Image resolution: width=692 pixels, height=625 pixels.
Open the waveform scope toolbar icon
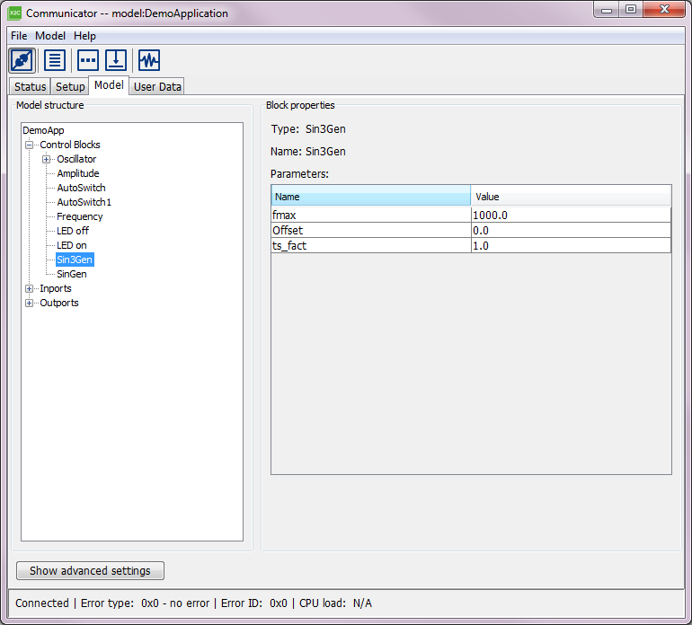[x=149, y=60]
